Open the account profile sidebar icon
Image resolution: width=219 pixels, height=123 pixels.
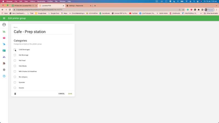pyautogui.click(x=4, y=25)
